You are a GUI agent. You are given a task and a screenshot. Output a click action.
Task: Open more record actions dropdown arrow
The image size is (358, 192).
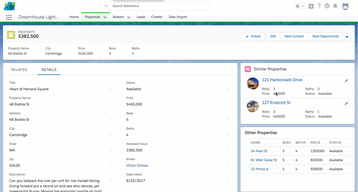pos(347,36)
